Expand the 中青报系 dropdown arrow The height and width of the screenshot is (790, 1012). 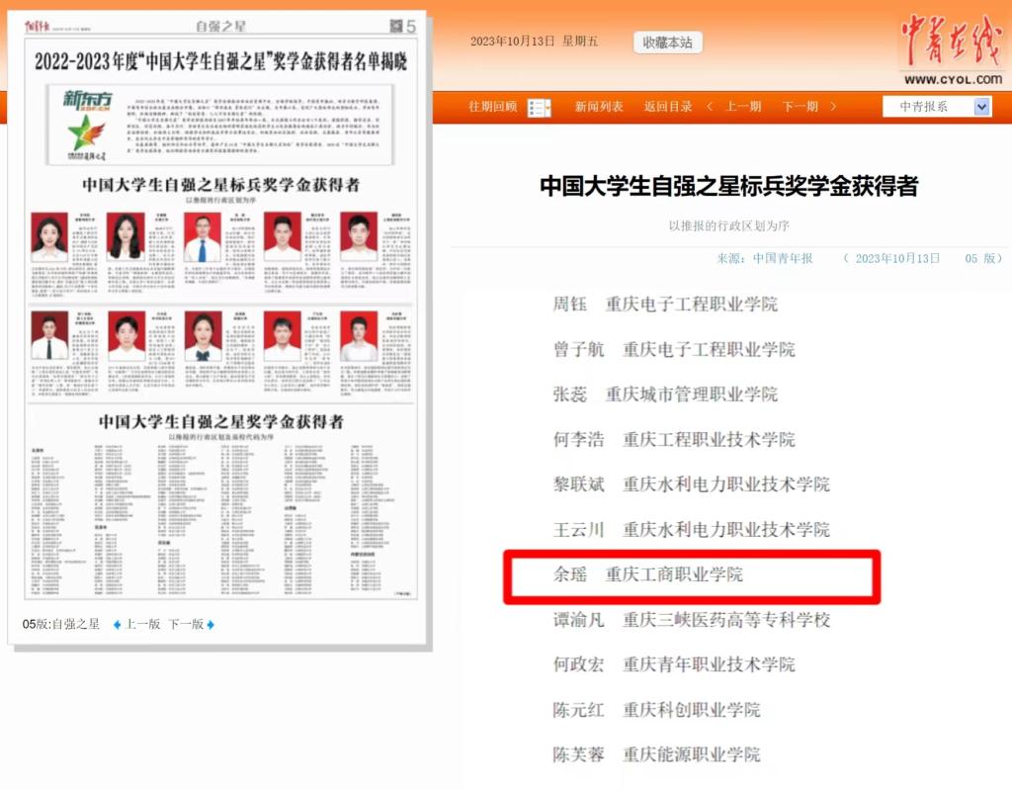981,107
